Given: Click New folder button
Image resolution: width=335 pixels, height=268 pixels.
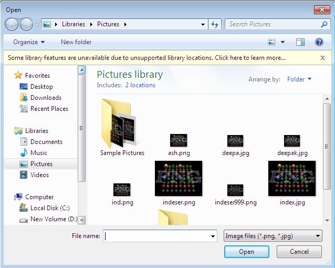Looking at the screenshot, I should tap(76, 42).
